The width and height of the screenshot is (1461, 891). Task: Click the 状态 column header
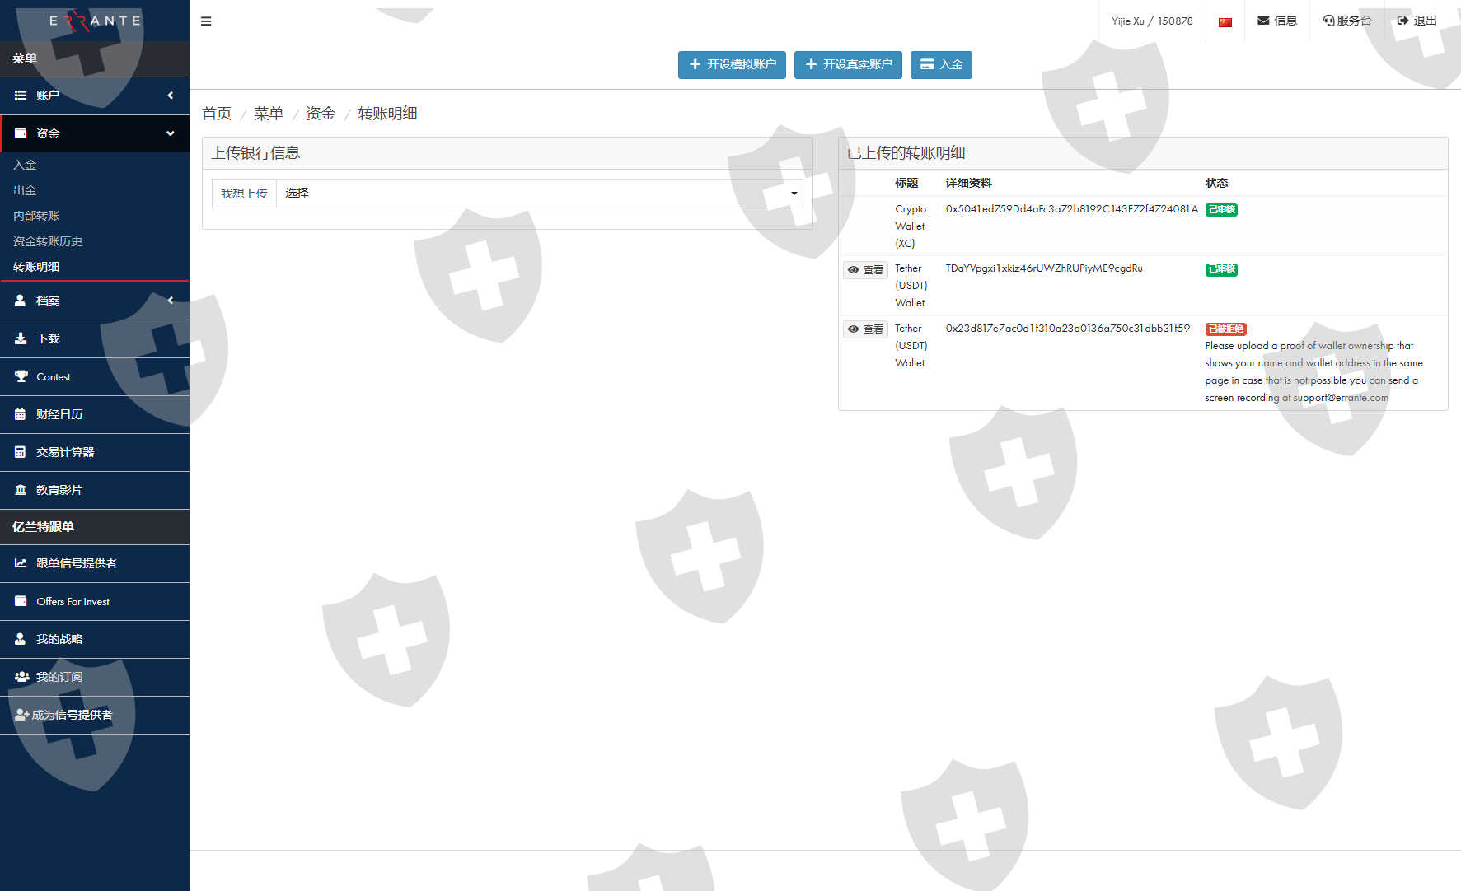click(x=1216, y=183)
